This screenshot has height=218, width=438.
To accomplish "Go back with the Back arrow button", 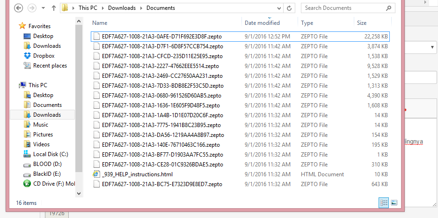I will 18,8.
